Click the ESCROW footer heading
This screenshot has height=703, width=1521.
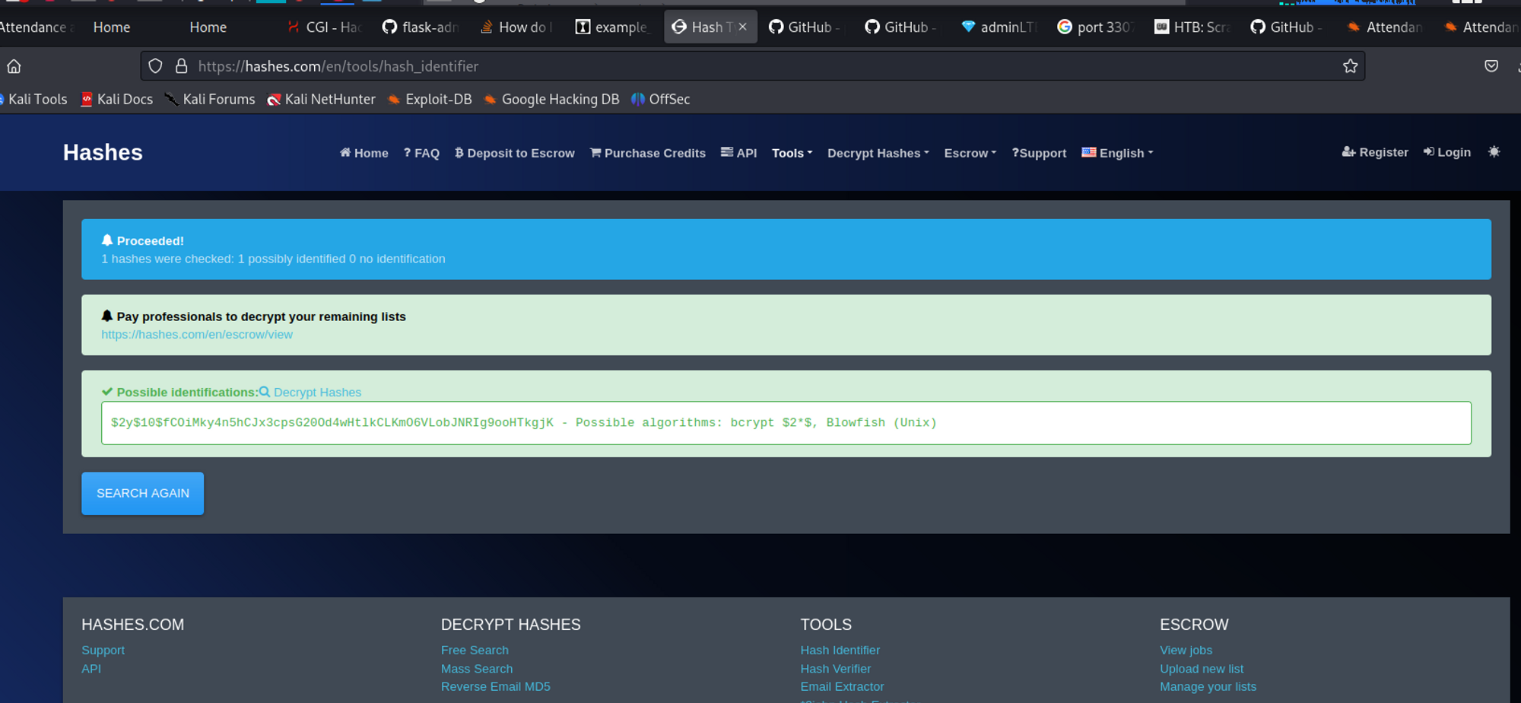click(1194, 625)
